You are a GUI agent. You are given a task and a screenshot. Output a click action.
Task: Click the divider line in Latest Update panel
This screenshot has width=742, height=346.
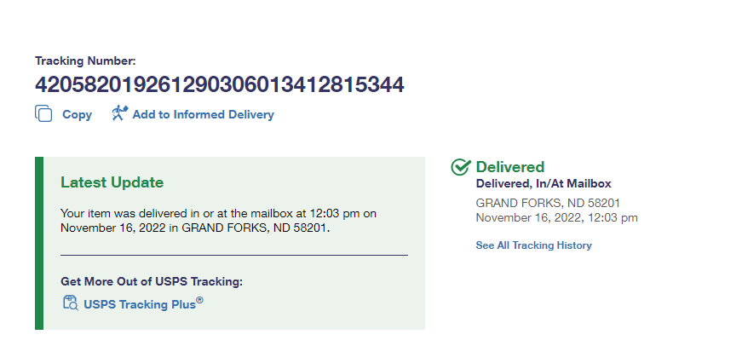[x=234, y=255]
